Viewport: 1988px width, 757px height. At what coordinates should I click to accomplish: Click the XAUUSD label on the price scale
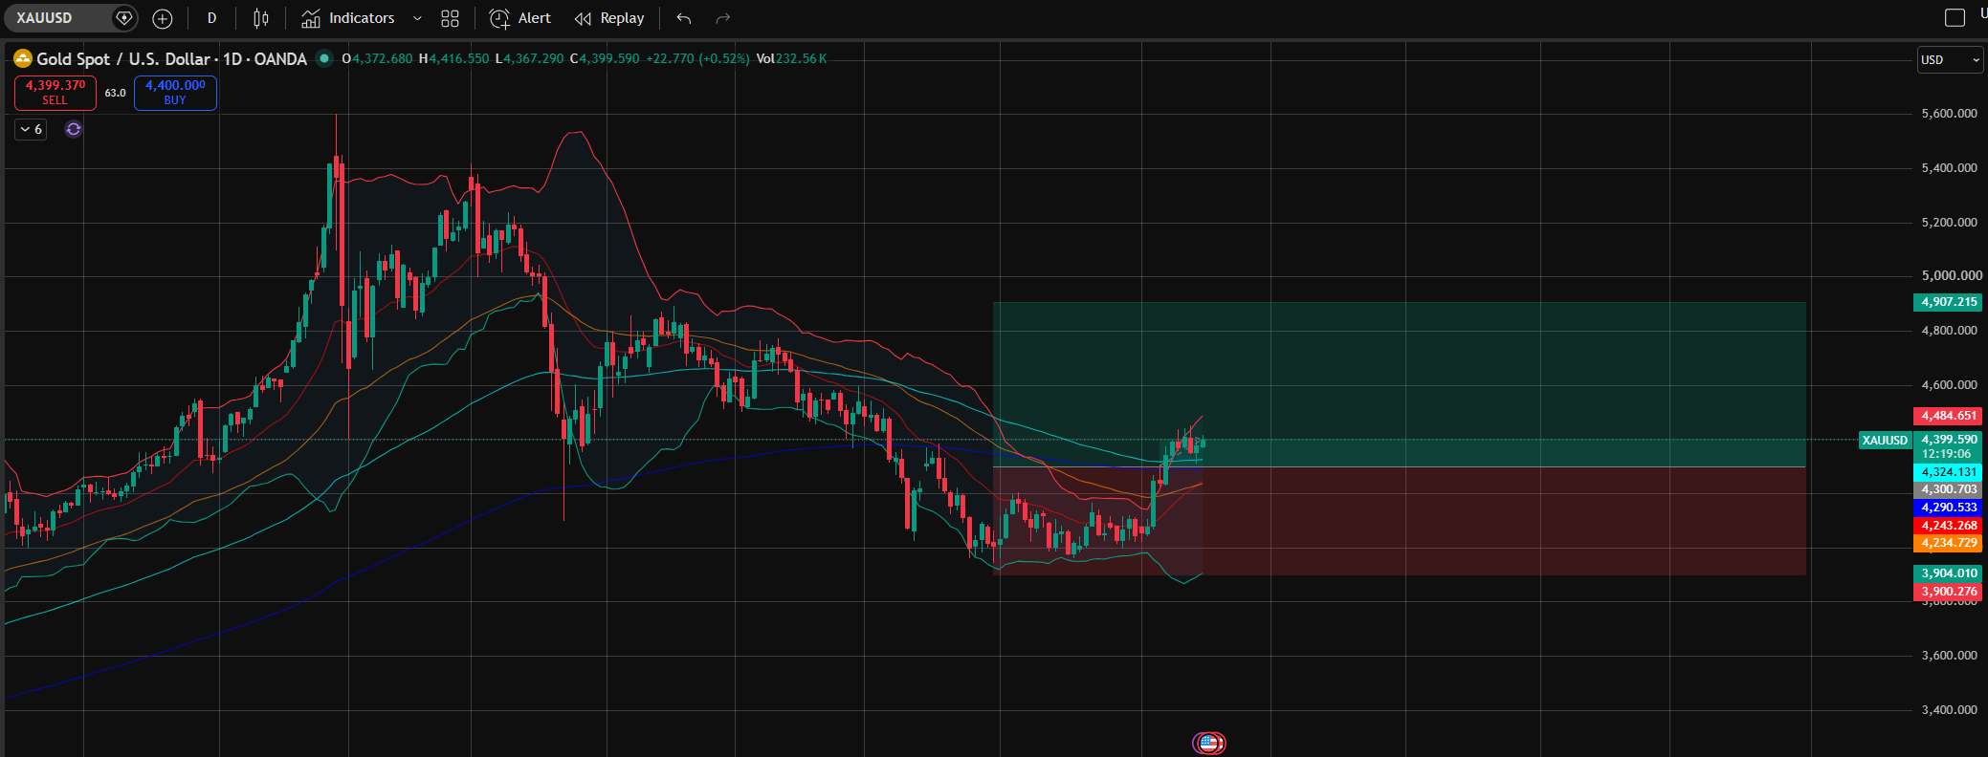1885,441
